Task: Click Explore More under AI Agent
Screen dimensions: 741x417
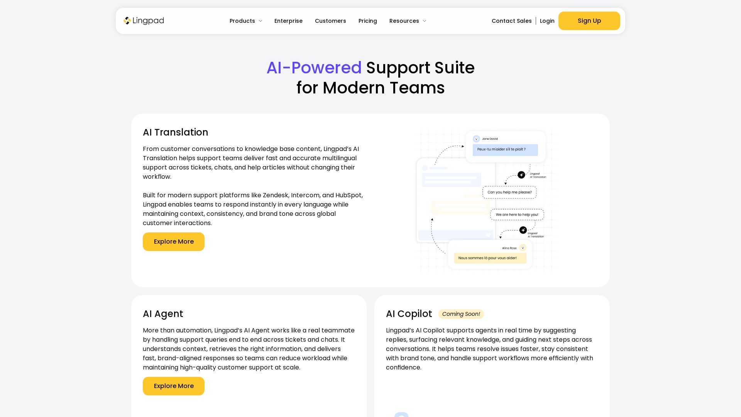Action: click(174, 386)
